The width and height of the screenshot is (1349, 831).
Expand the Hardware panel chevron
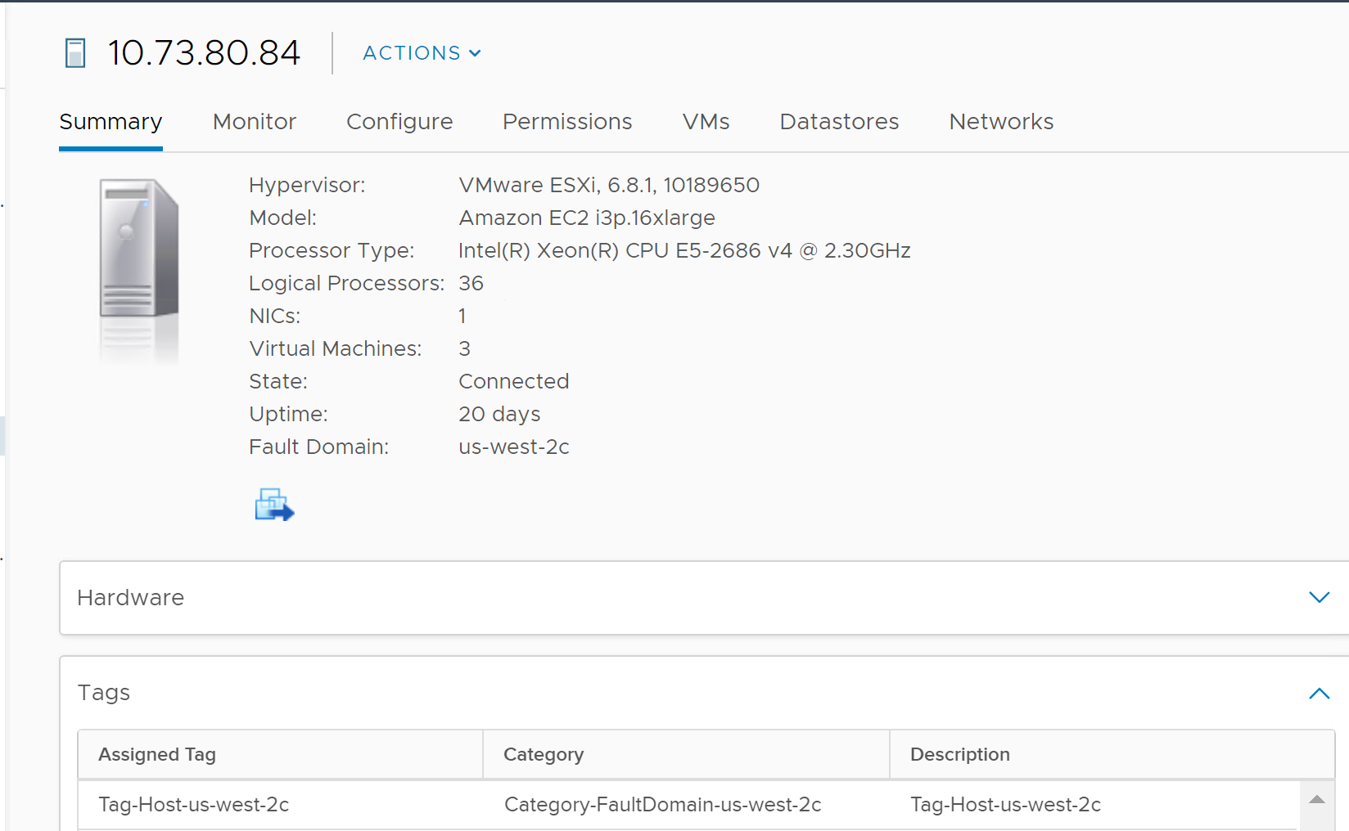point(1319,598)
